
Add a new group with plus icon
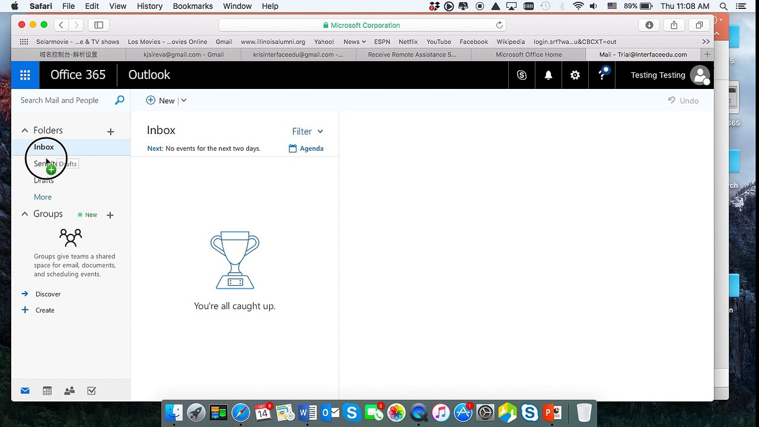[x=110, y=215]
